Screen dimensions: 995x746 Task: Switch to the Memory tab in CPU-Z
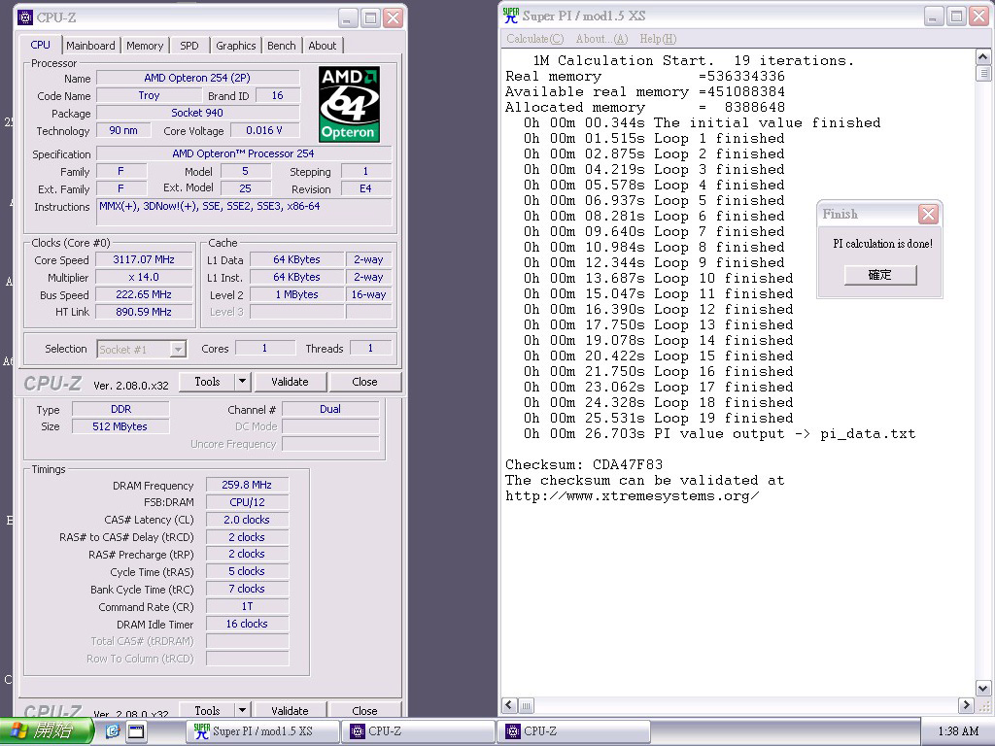pos(145,46)
